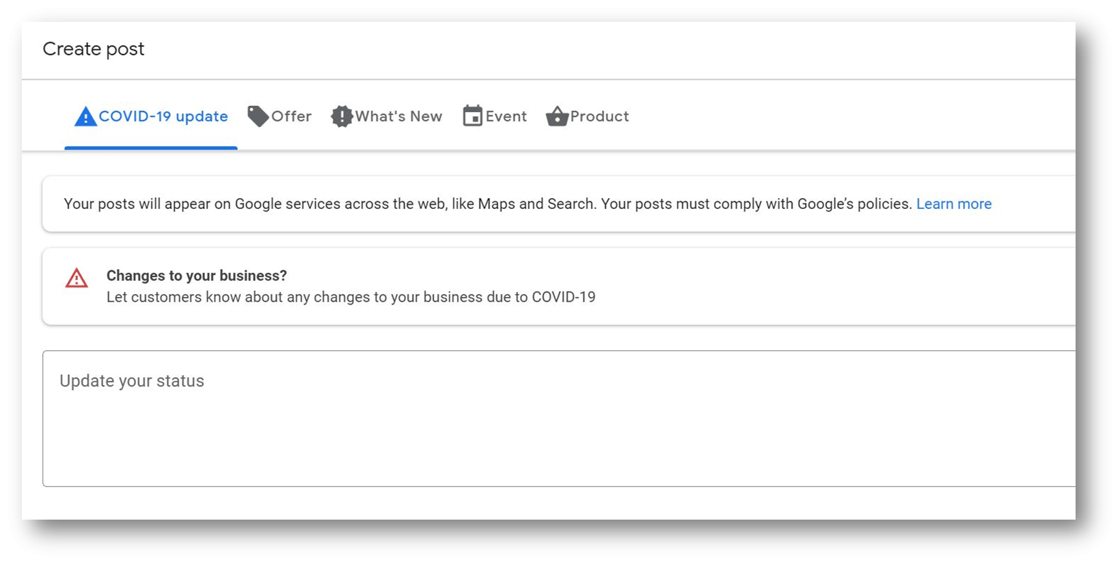Open the Offer tab
This screenshot has height=564, width=1120.
279,117
